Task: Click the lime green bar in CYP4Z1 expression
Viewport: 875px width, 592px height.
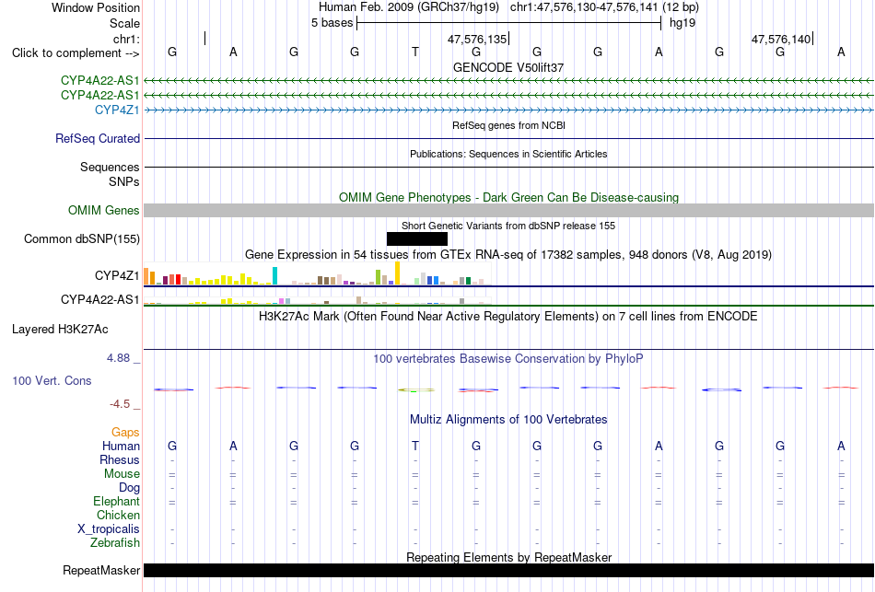Action: [x=378, y=277]
